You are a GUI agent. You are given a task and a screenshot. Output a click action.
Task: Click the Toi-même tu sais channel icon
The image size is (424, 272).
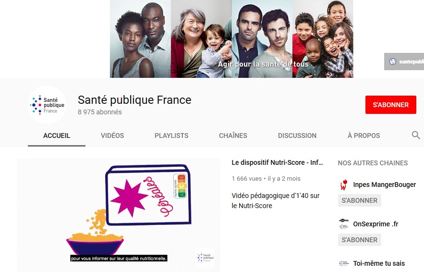(344, 263)
